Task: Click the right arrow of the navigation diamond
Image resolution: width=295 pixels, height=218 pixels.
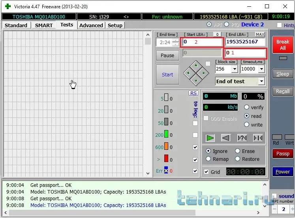Action: pyautogui.click(x=203, y=73)
